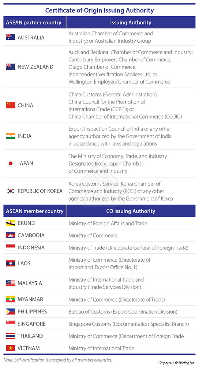The height and width of the screenshot is (367, 199).
Task: Click the Thailand flag icon
Action: tap(10, 336)
